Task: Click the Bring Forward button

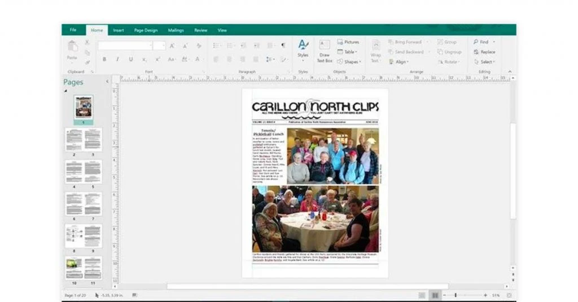Action: click(405, 42)
